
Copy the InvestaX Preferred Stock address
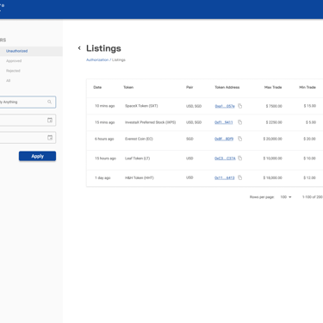(240, 122)
